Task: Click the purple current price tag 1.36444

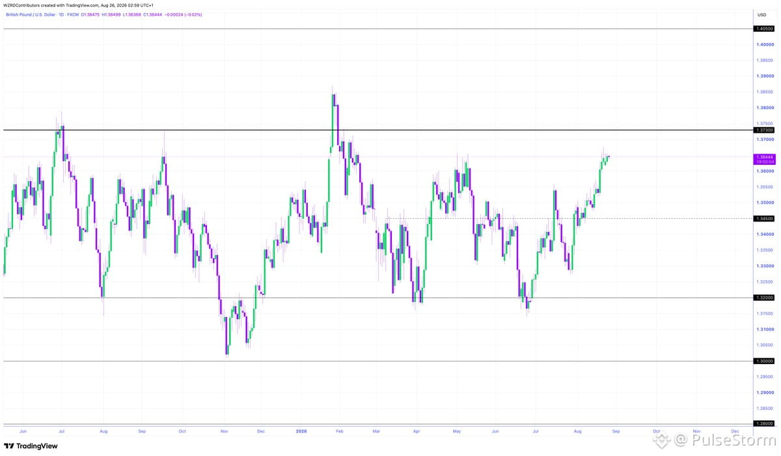Action: click(x=764, y=157)
